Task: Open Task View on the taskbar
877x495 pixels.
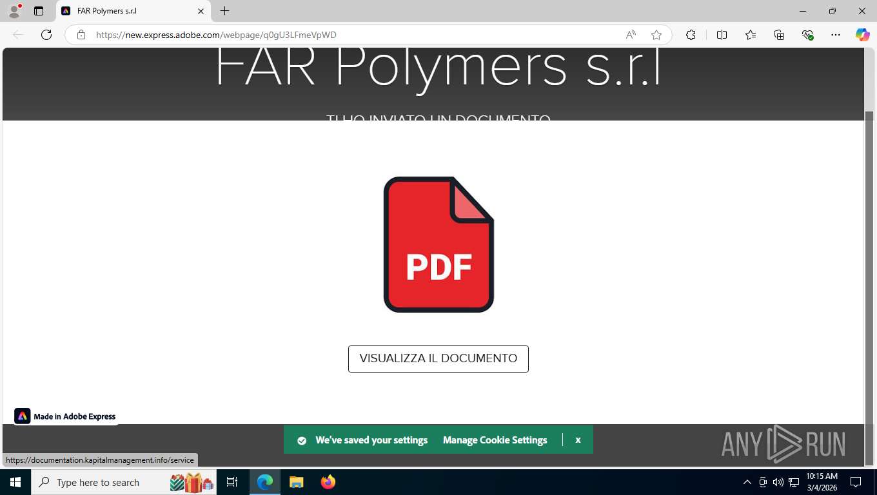Action: point(232,482)
